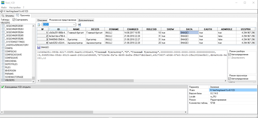Click the table list scrollbar up arrow
Image resolution: width=258 pixels, height=118 pixels.
point(34,26)
